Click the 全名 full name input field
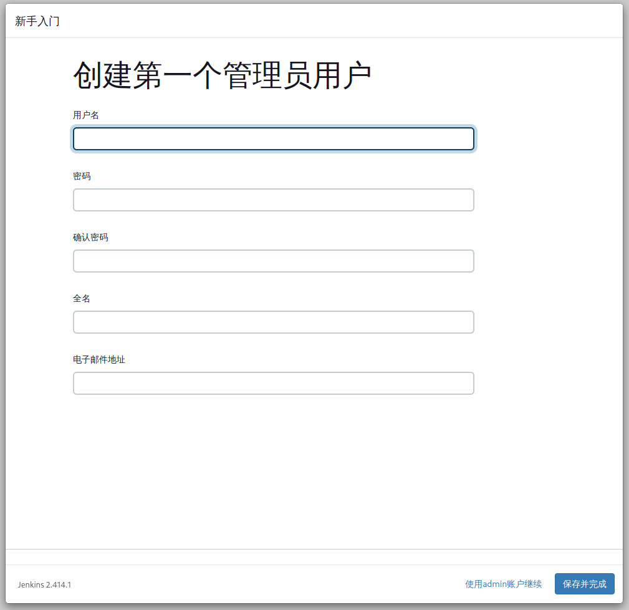This screenshot has height=610, width=629. 273,322
